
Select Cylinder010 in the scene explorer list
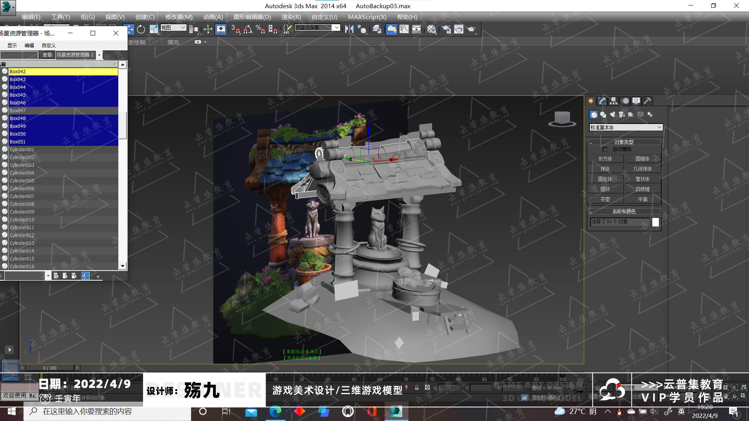click(x=22, y=219)
